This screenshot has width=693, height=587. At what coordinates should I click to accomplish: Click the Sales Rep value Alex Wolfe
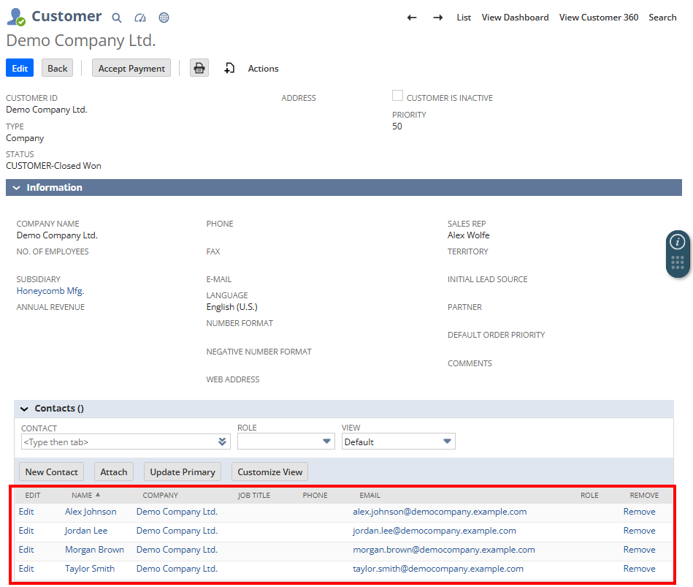(469, 235)
